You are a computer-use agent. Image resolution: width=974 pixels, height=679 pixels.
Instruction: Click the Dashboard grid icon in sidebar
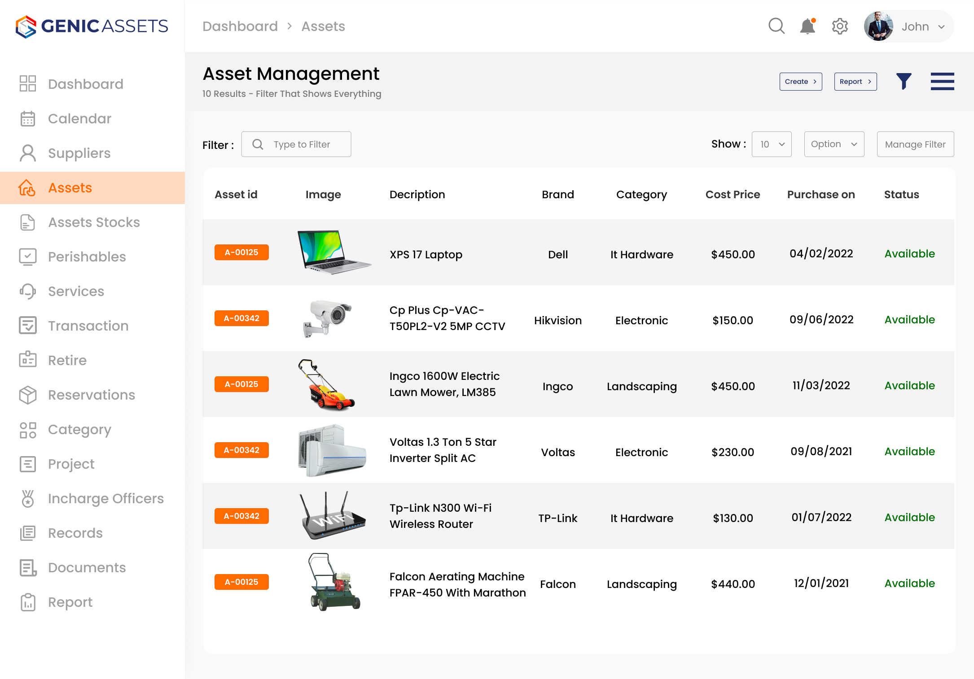28,84
